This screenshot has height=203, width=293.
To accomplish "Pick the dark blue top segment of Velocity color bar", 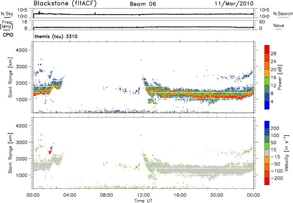I will (267, 124).
